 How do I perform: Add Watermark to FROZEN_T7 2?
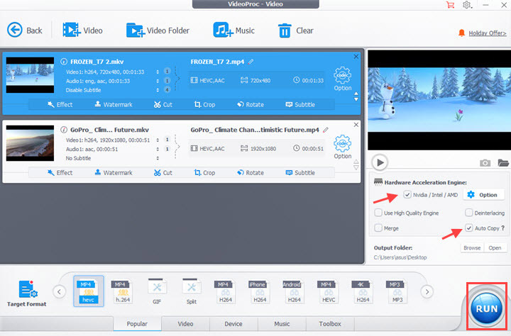pyautogui.click(x=114, y=104)
